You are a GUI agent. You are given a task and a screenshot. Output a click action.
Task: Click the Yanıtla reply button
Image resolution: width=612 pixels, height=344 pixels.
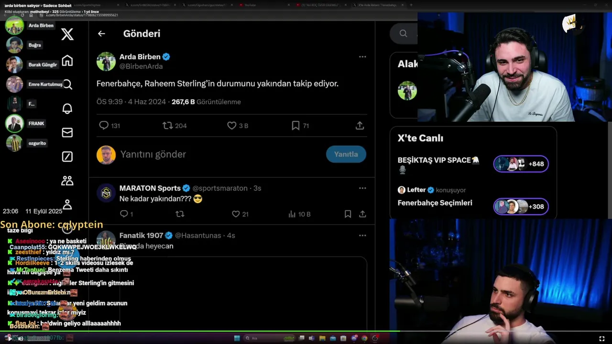tap(346, 154)
